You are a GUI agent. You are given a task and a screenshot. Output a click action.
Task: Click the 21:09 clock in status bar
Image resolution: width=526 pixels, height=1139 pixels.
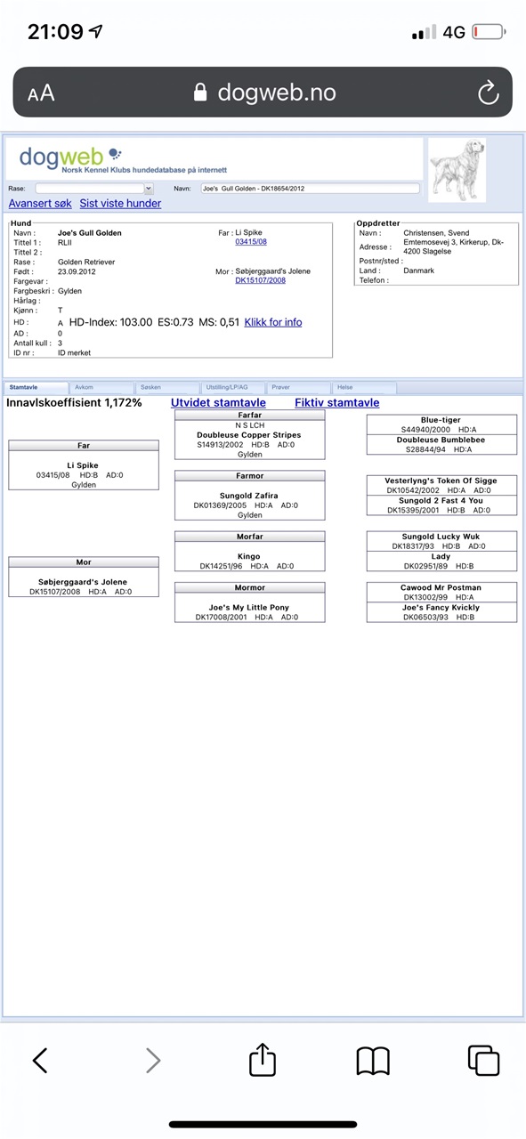[55, 32]
